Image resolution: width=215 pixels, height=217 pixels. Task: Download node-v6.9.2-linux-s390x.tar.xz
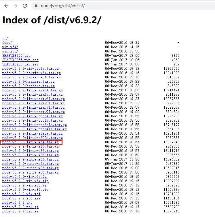tap(33, 138)
